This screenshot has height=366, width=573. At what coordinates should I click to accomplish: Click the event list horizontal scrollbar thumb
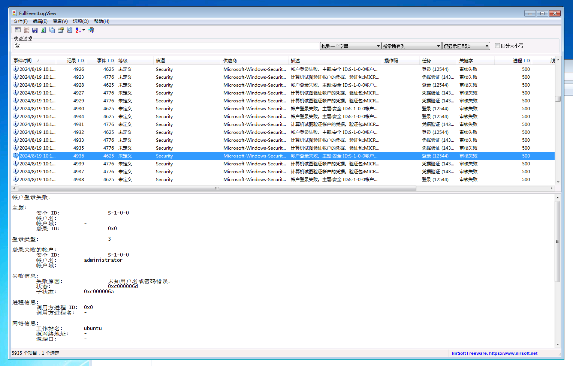pos(217,188)
